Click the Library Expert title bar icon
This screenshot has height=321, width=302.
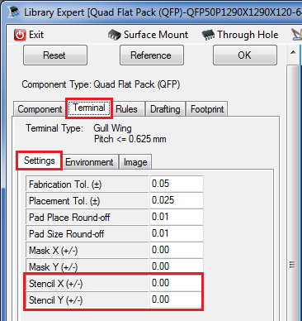13,12
